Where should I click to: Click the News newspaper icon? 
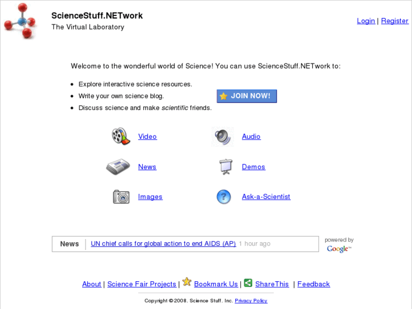click(118, 167)
